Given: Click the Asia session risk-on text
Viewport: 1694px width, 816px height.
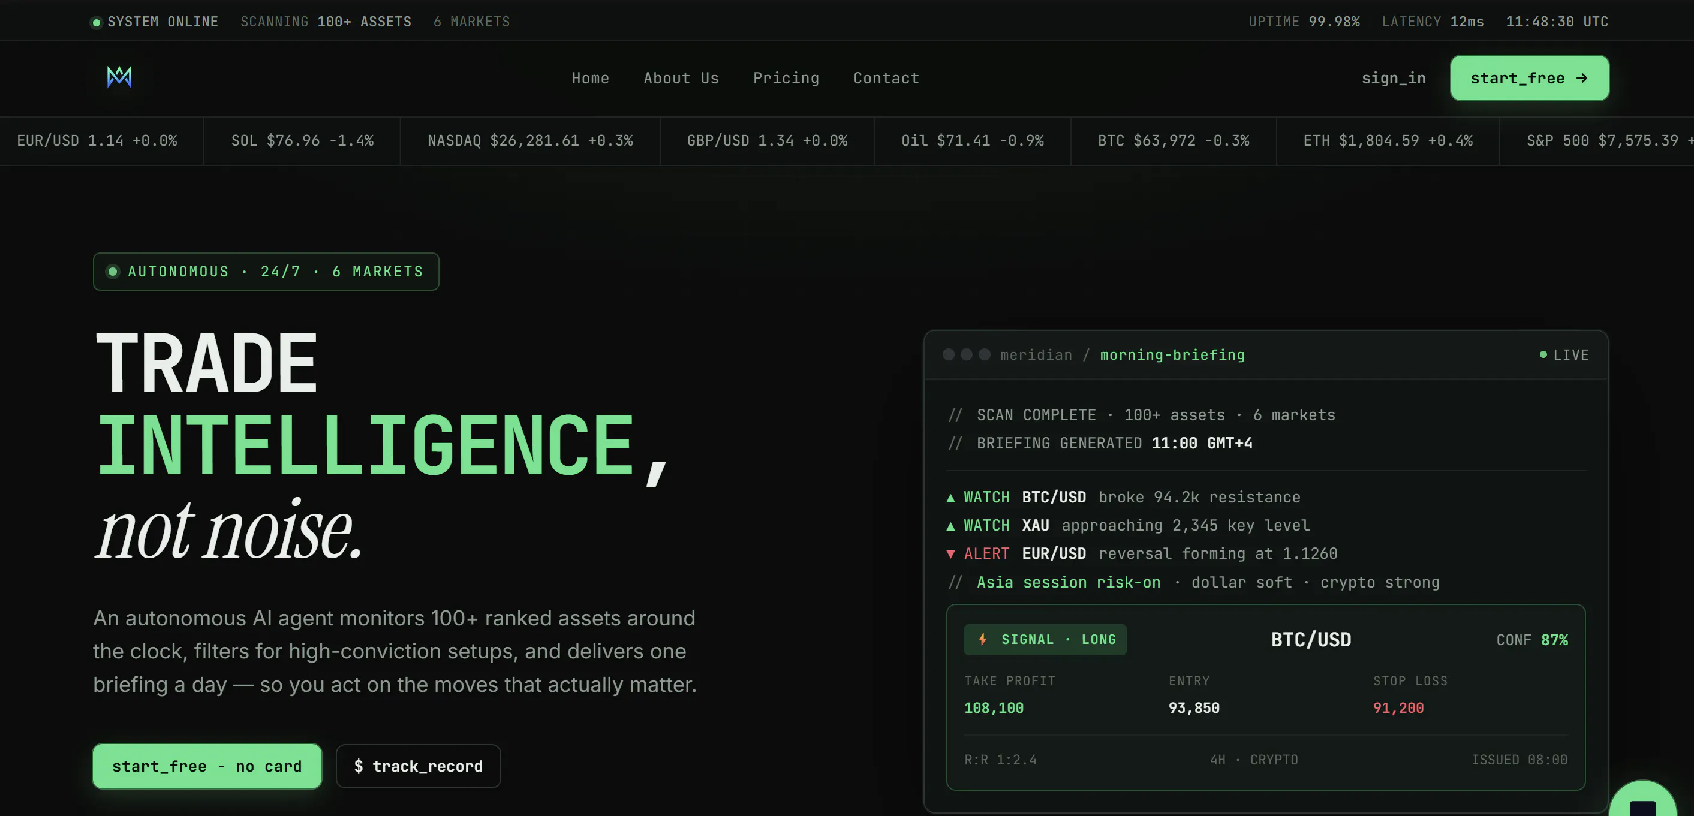Looking at the screenshot, I should (x=1069, y=583).
